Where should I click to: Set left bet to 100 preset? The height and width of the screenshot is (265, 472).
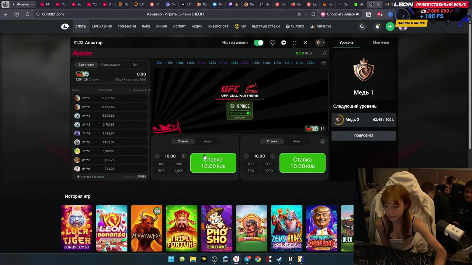pos(162,164)
